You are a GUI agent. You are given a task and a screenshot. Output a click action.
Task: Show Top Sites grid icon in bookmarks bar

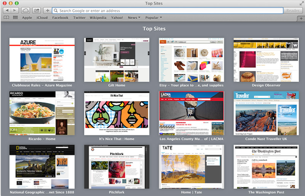pos(15,17)
